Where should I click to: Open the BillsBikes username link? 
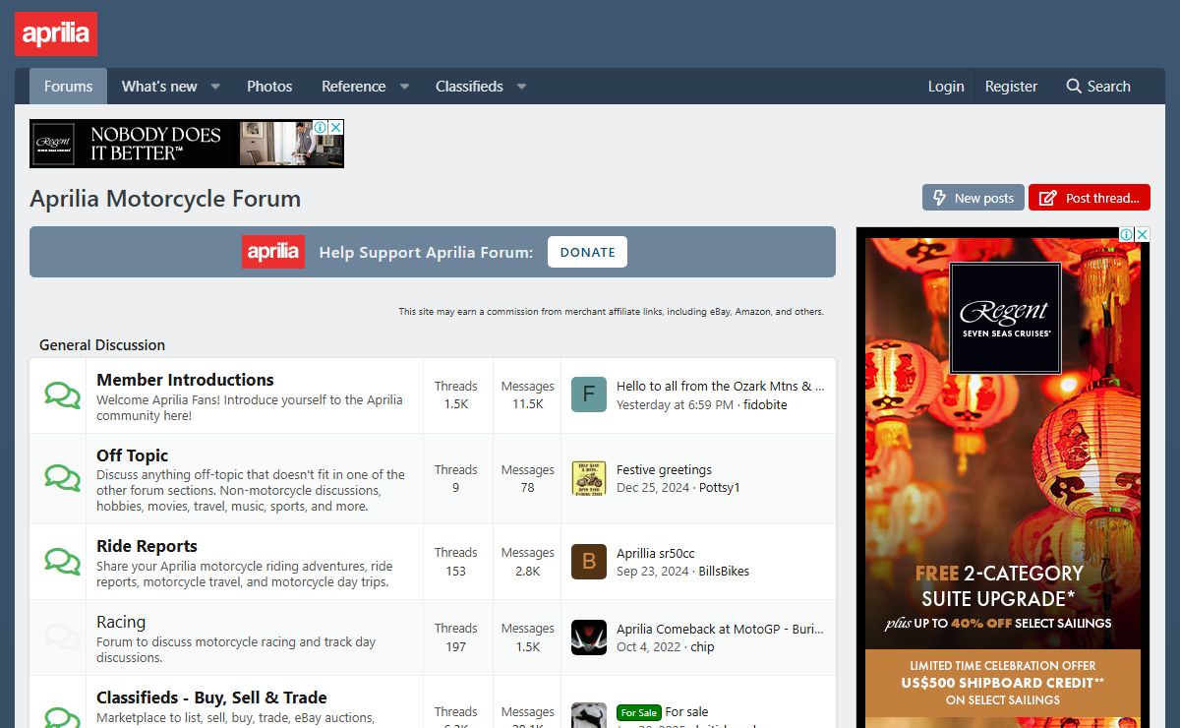pos(724,571)
